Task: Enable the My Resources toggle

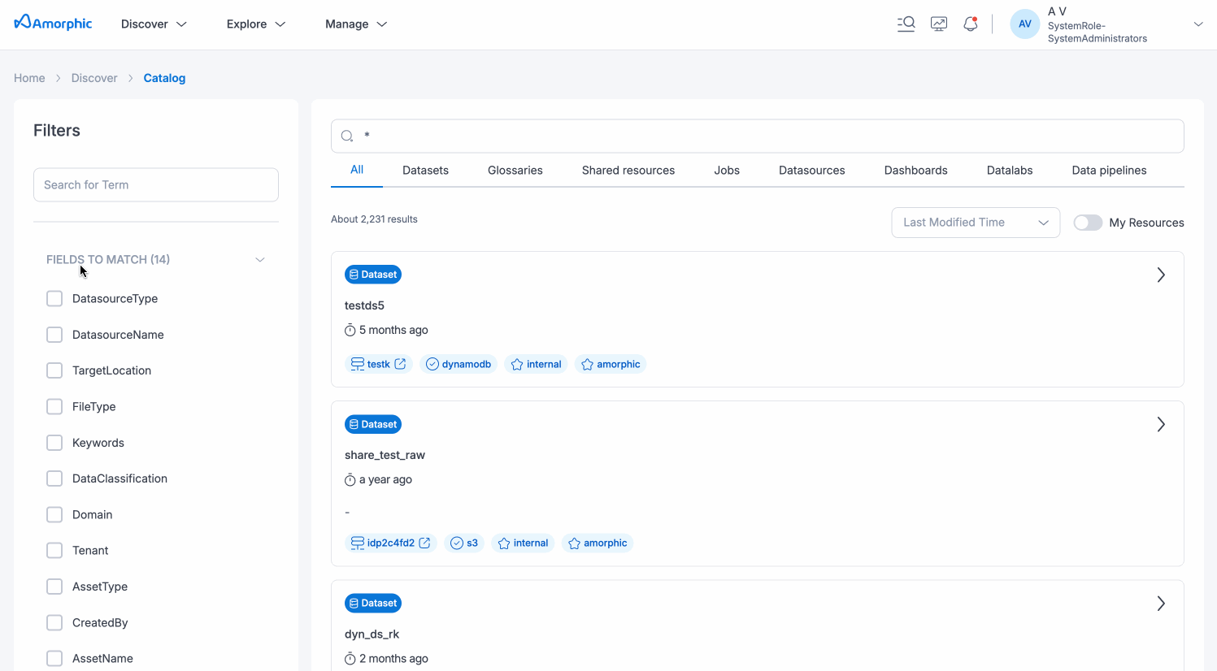Action: coord(1088,223)
